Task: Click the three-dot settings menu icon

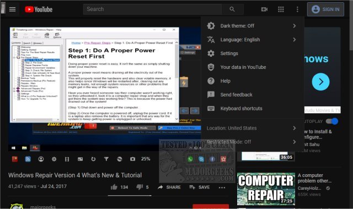Action: click(x=297, y=9)
